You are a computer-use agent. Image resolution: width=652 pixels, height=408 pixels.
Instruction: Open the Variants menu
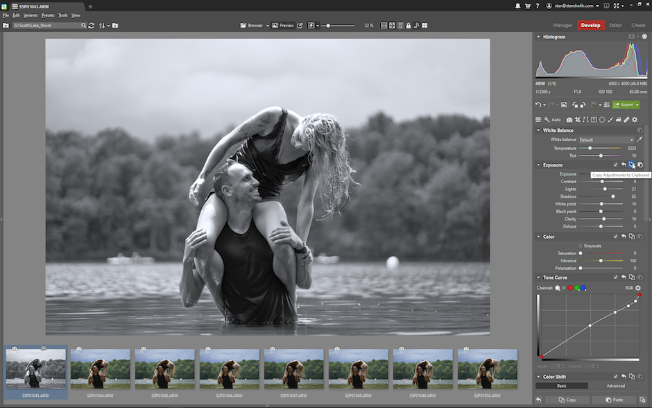(31, 15)
